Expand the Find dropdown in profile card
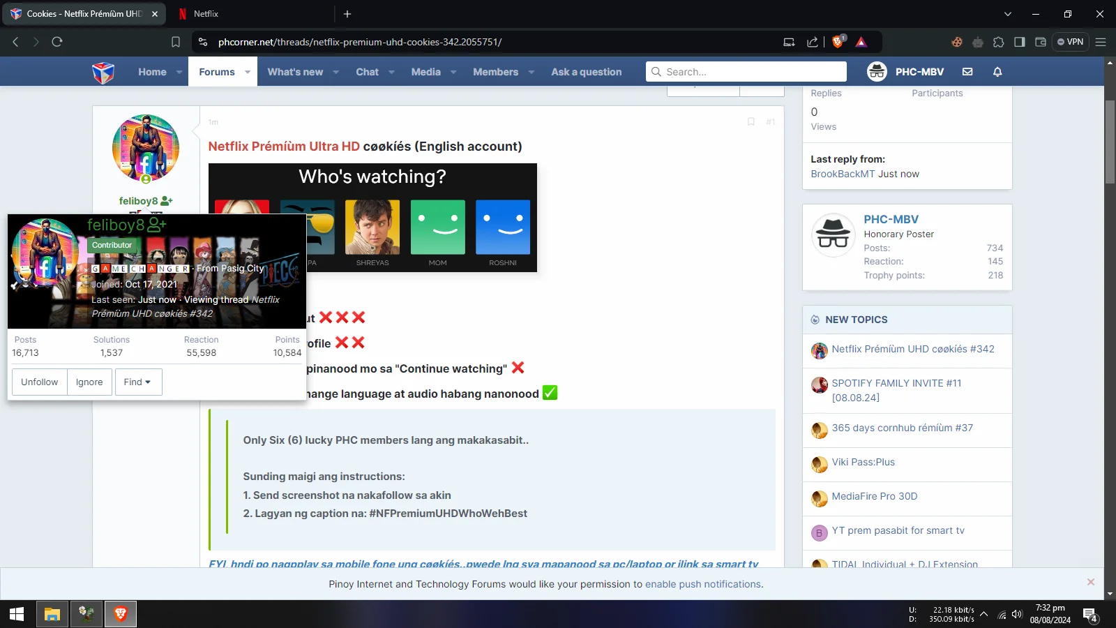 pyautogui.click(x=138, y=382)
